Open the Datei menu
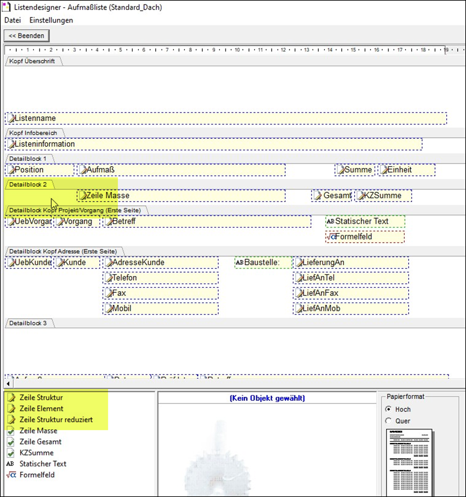 pyautogui.click(x=12, y=20)
